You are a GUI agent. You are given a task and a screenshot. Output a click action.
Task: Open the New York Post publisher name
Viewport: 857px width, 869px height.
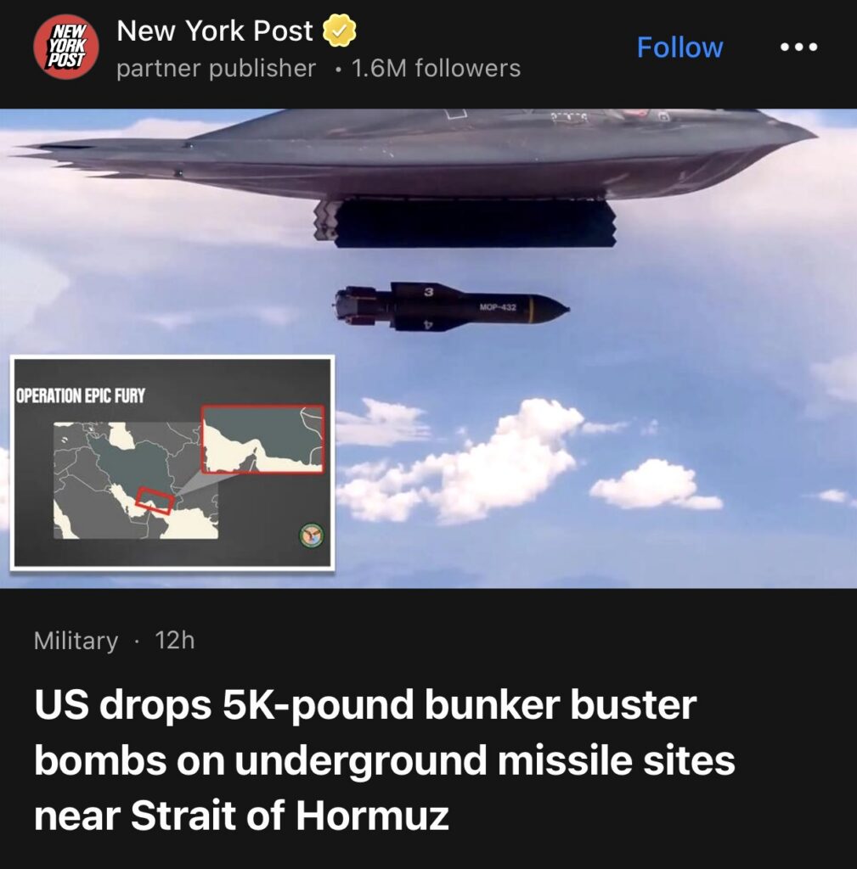215,31
